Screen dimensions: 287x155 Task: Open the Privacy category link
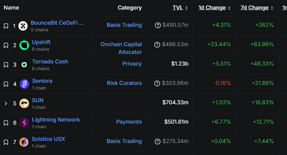pos(132,64)
